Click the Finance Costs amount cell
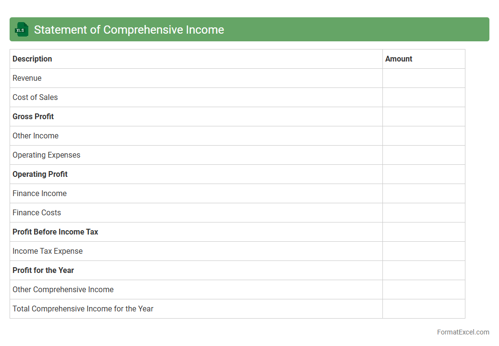This screenshot has height=346, width=499. pyautogui.click(x=423, y=212)
